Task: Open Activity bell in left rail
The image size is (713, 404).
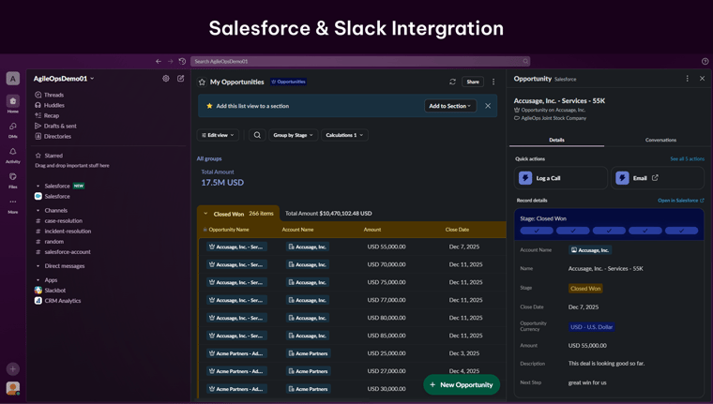Action: point(13,155)
